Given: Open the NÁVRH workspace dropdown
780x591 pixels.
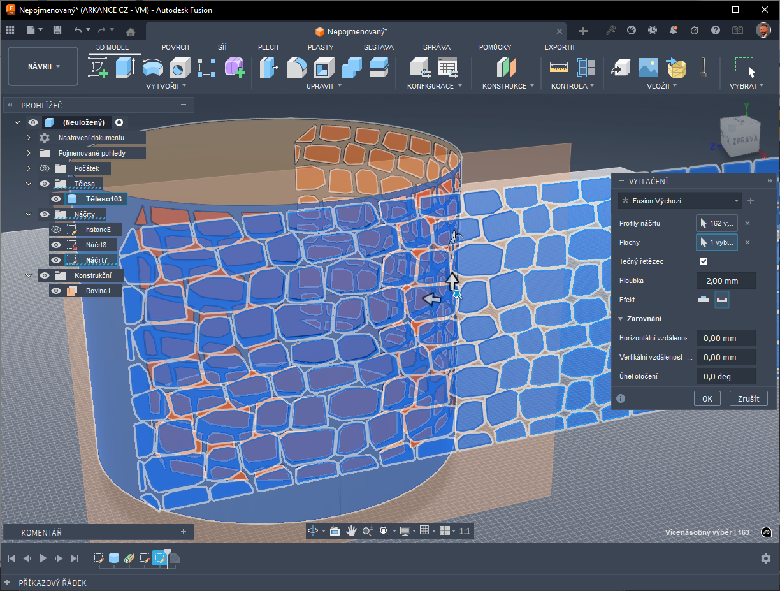Looking at the screenshot, I should pyautogui.click(x=43, y=66).
